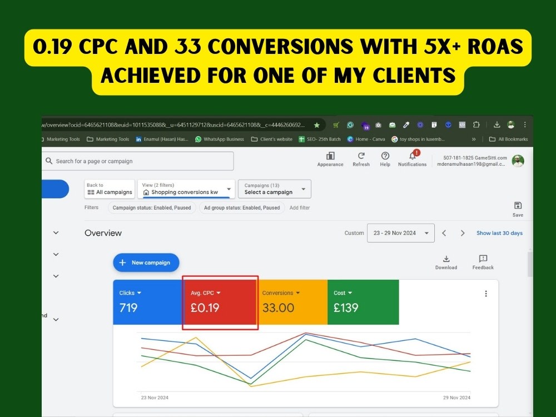
Task: Open Client's website bookmark folder
Action: (272, 139)
